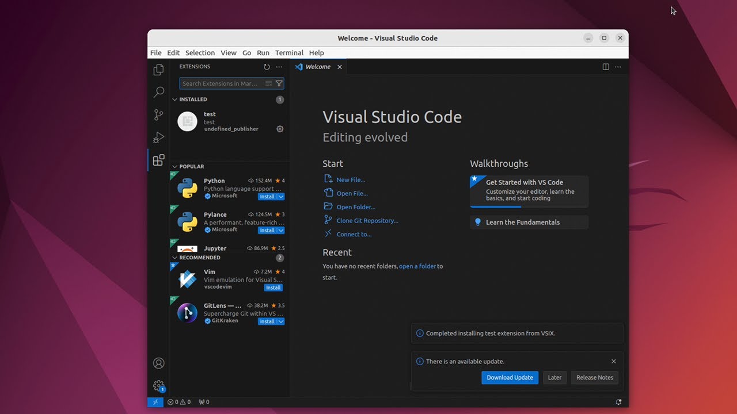
Task: Click Download Update button
Action: [510, 378]
